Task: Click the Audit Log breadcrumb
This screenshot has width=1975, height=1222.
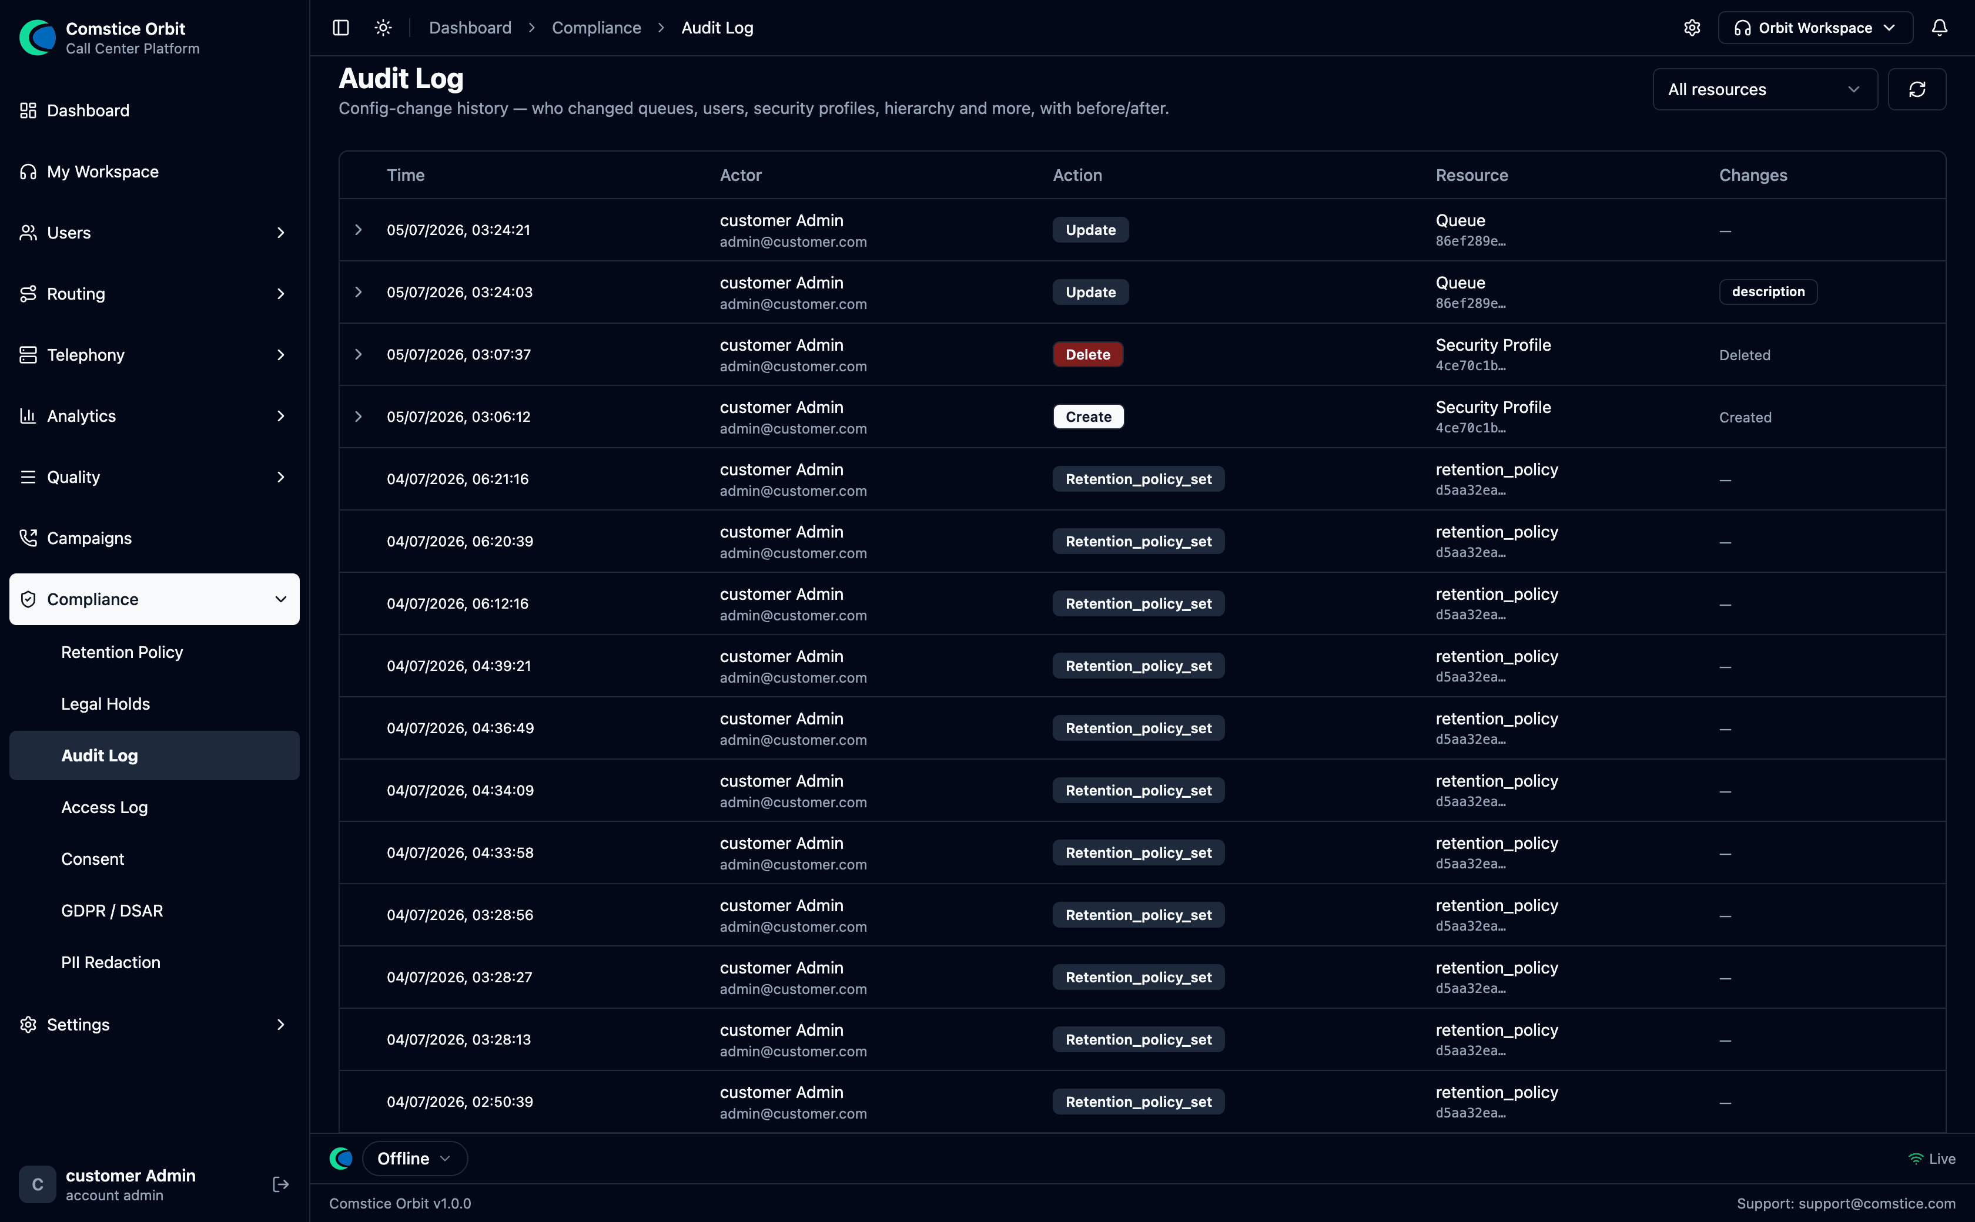Action: pyautogui.click(x=717, y=28)
